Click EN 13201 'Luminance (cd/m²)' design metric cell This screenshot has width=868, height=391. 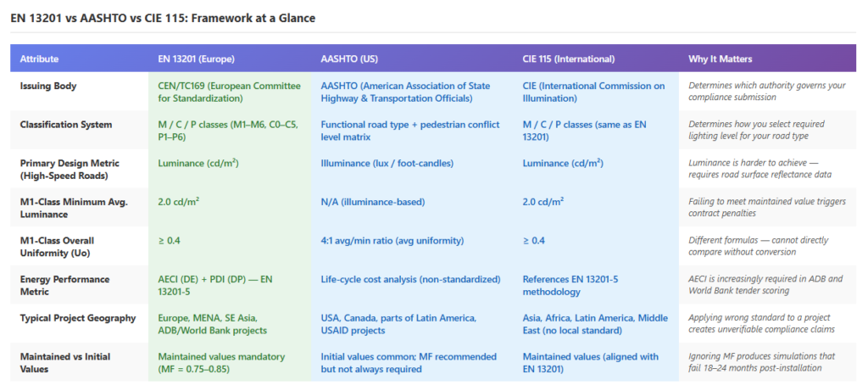(x=198, y=164)
